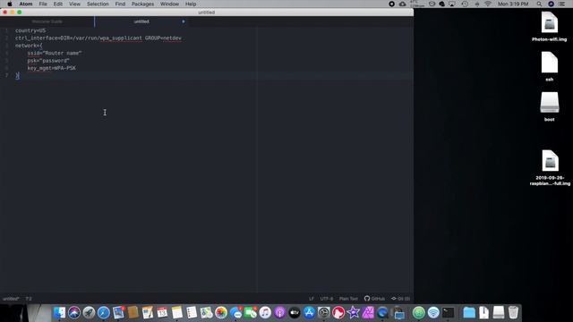This screenshot has height=322, width=573.
Task: Open the Packages menu
Action: pyautogui.click(x=142, y=4)
